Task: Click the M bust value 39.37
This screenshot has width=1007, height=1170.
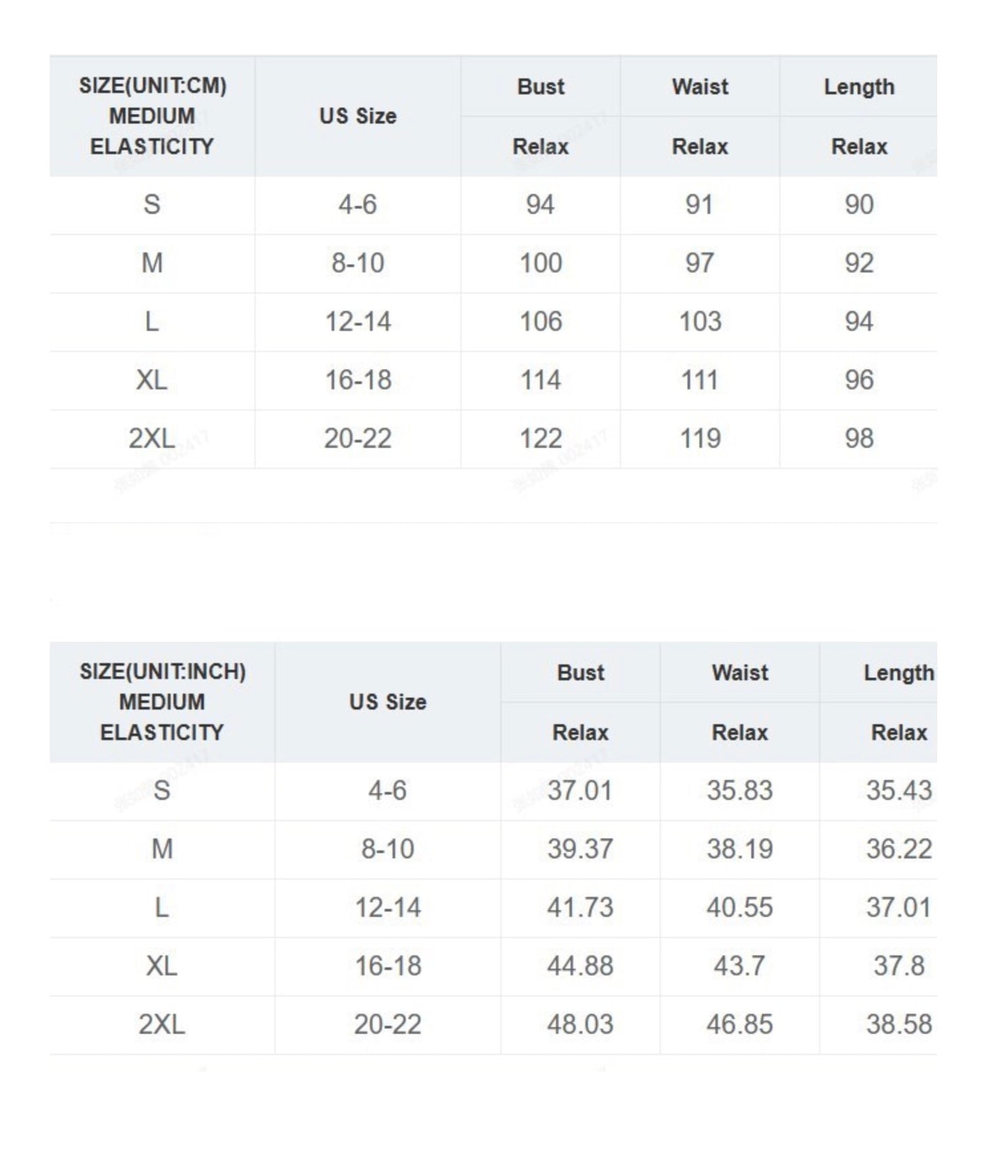Action: [580, 849]
